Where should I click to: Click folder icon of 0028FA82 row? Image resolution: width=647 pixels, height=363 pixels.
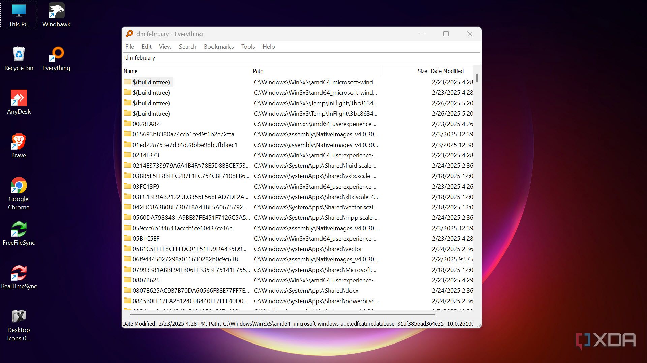pyautogui.click(x=127, y=124)
